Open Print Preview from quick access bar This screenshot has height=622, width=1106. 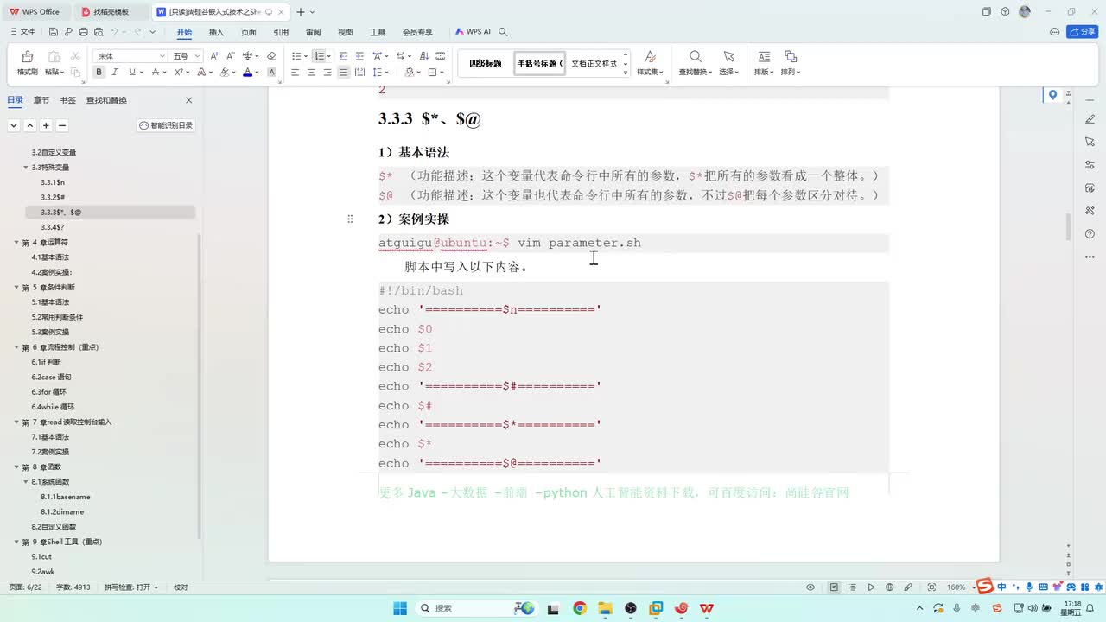98,32
